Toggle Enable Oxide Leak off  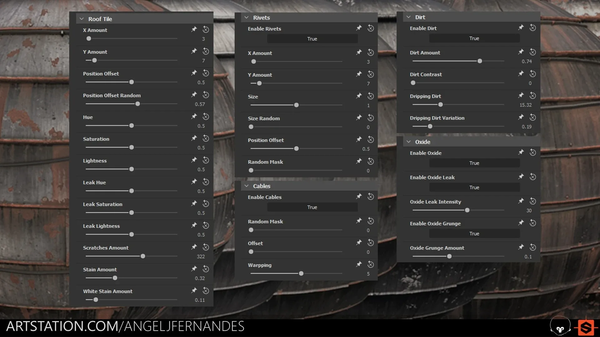pos(474,187)
